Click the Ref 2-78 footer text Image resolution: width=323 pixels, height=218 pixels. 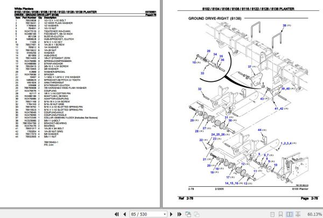pyautogui.click(x=186, y=199)
